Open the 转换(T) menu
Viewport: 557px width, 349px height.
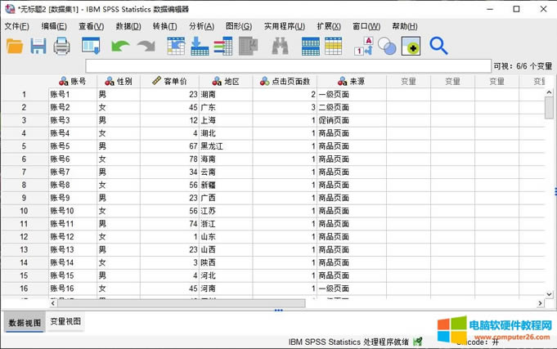coord(164,26)
